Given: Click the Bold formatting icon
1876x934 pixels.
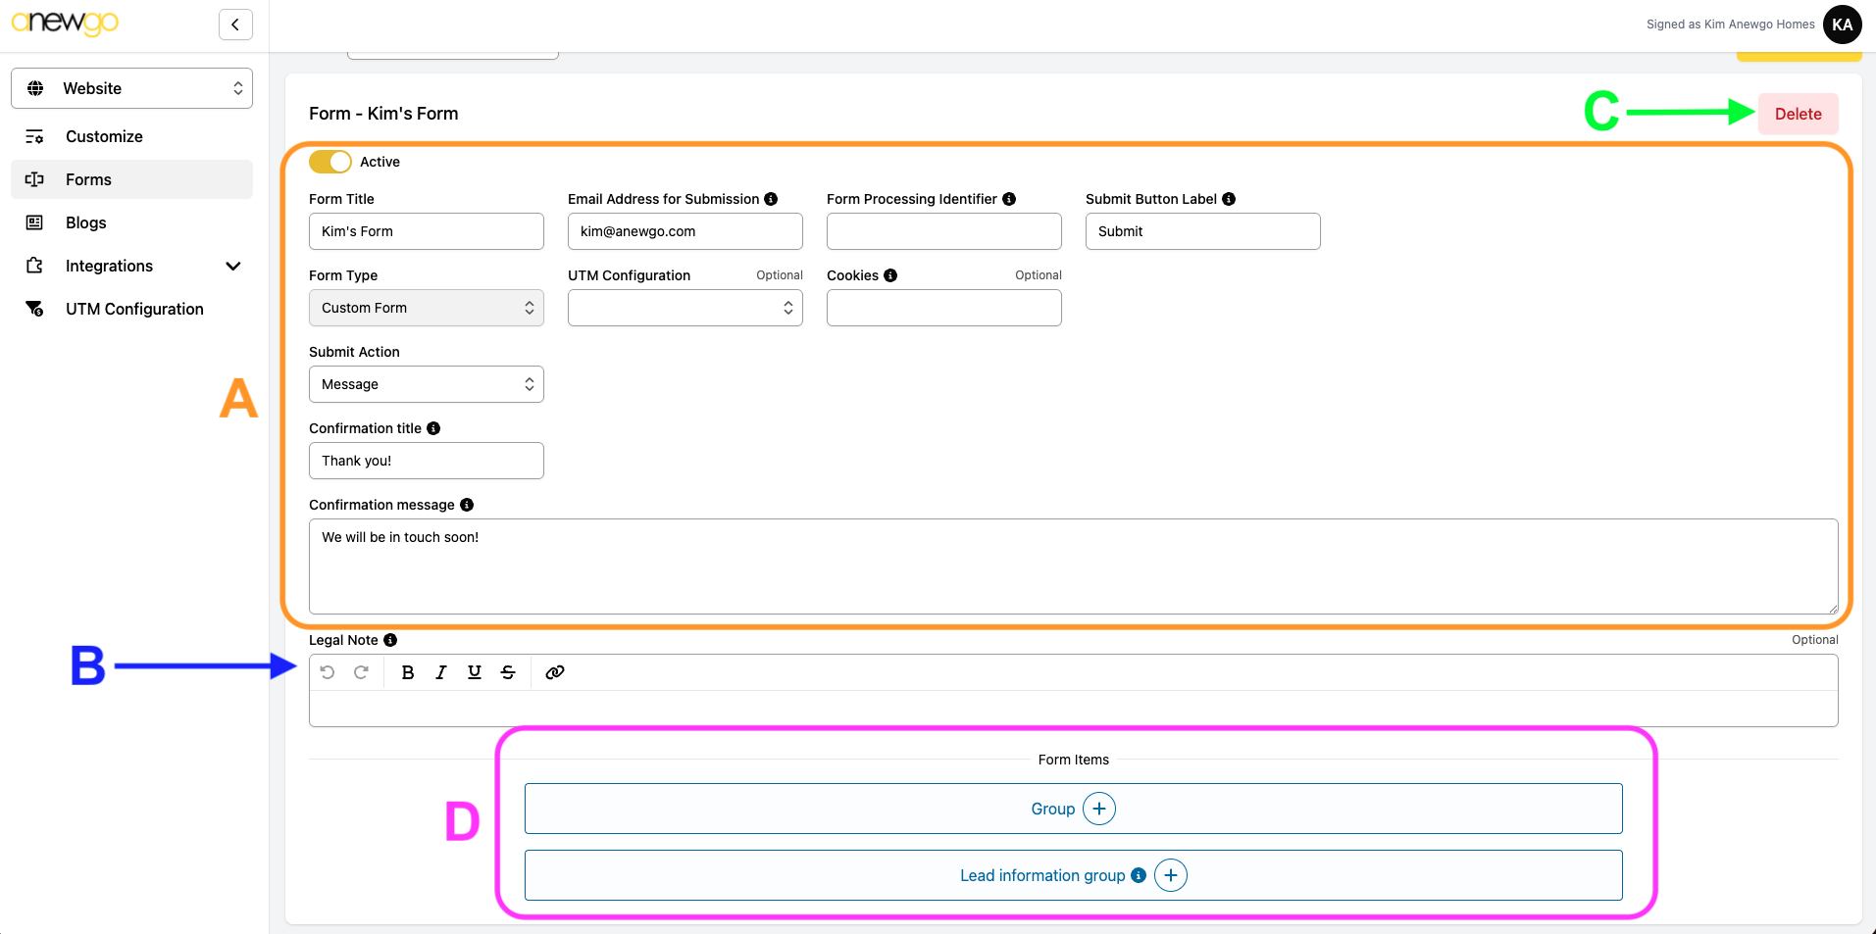Looking at the screenshot, I should click(x=408, y=672).
